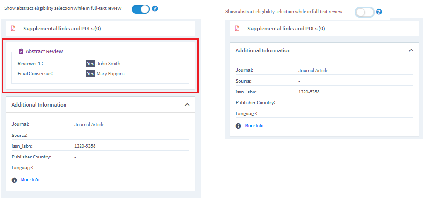Click the Abstract Review clipboard icon
The image size is (428, 201).
pyautogui.click(x=21, y=51)
